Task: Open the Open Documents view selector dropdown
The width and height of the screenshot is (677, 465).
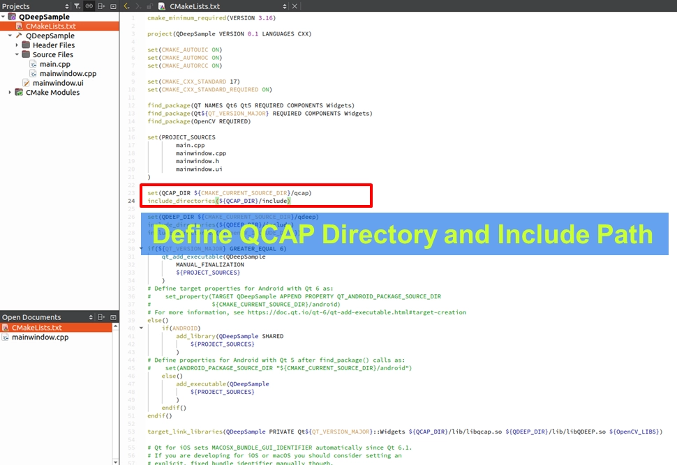Action: coord(91,317)
